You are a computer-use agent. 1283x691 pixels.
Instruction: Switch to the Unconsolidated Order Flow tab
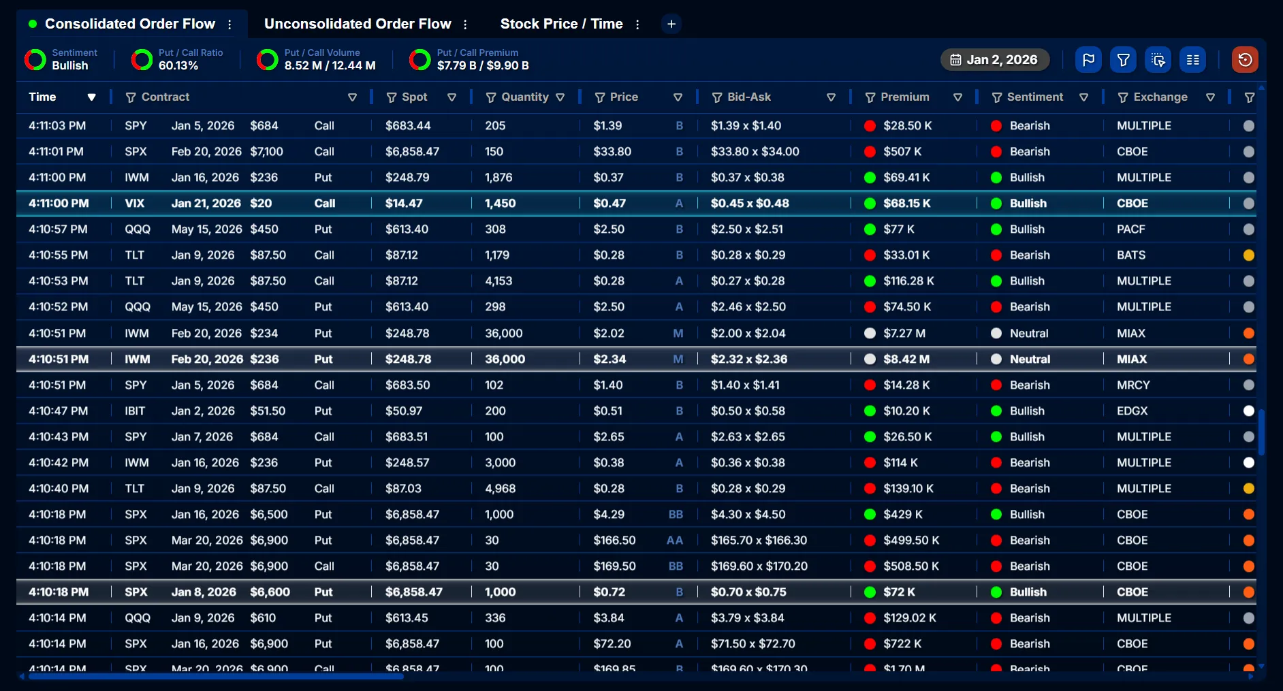358,23
